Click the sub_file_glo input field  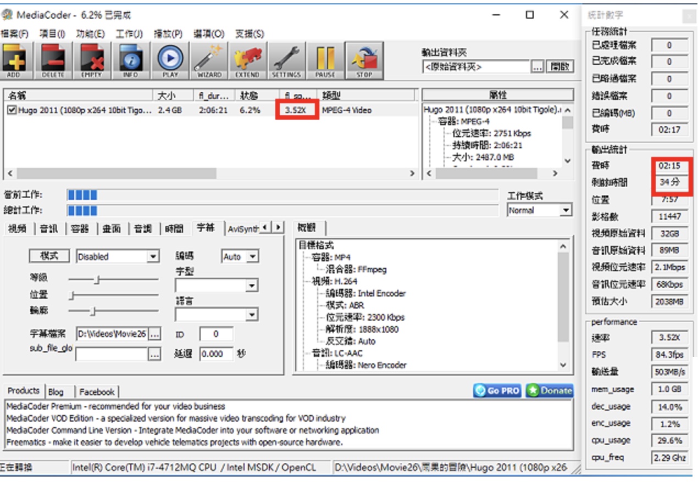click(112, 355)
